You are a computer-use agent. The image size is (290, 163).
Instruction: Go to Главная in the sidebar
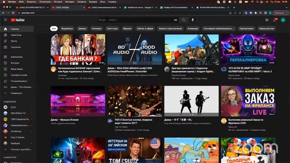point(17,29)
